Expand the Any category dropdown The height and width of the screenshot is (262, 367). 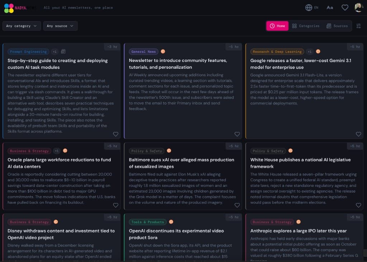22,26
